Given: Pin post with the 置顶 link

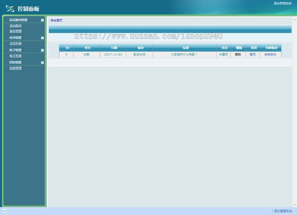Looking at the screenshot, I should point(252,54).
